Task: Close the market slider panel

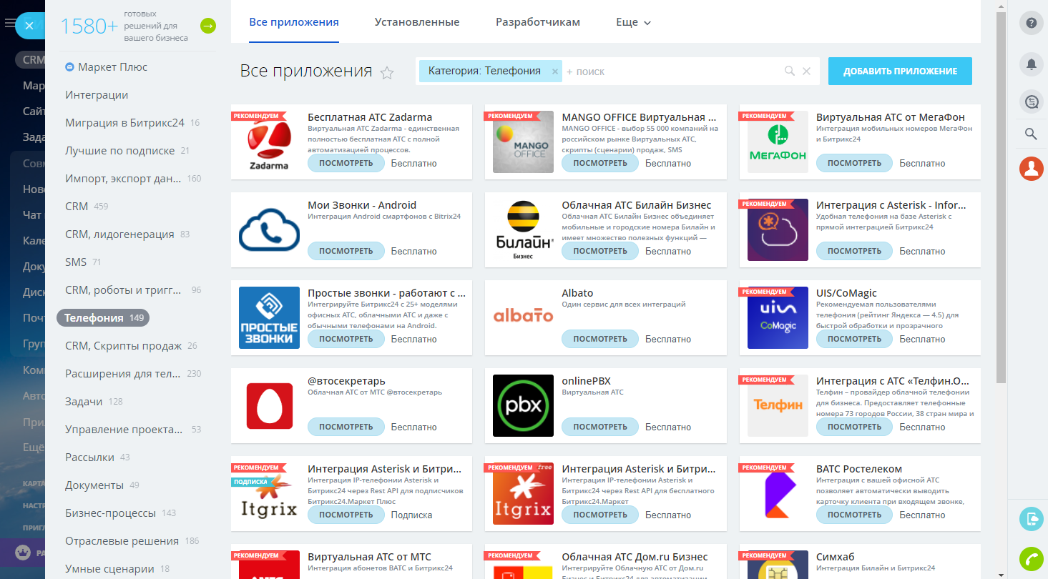Action: tap(29, 26)
